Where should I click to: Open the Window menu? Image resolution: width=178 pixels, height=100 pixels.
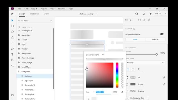click(61, 9)
